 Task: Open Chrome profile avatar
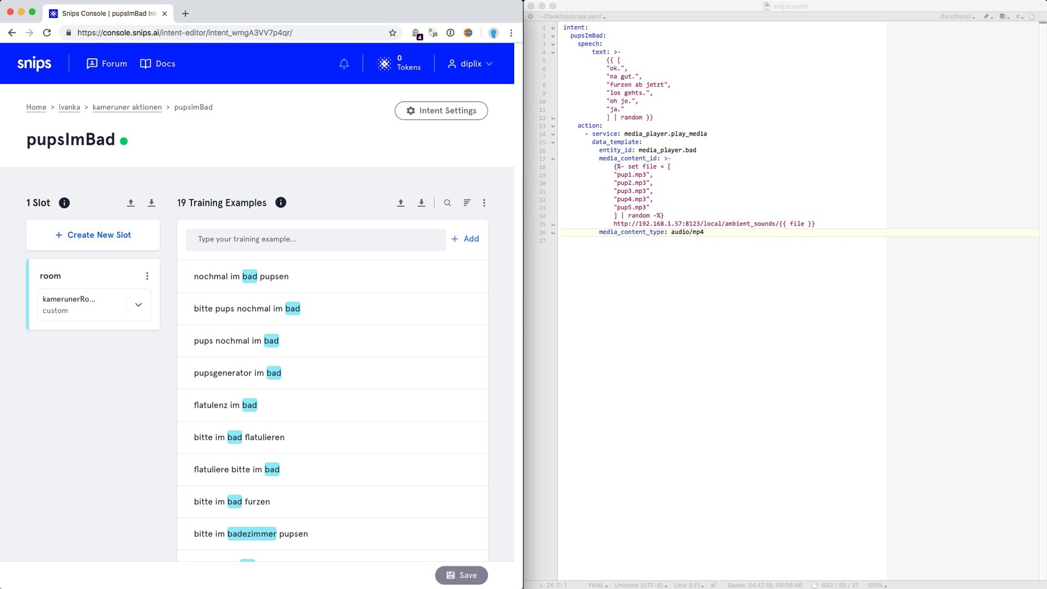coord(493,33)
